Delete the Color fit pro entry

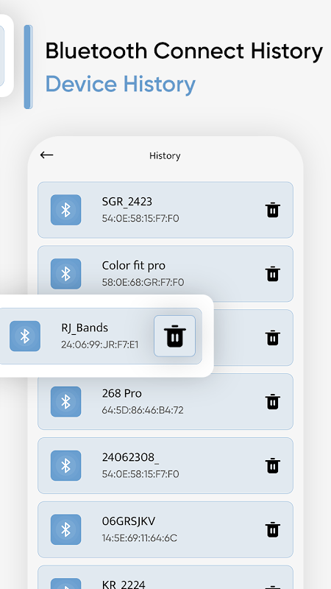tap(273, 274)
